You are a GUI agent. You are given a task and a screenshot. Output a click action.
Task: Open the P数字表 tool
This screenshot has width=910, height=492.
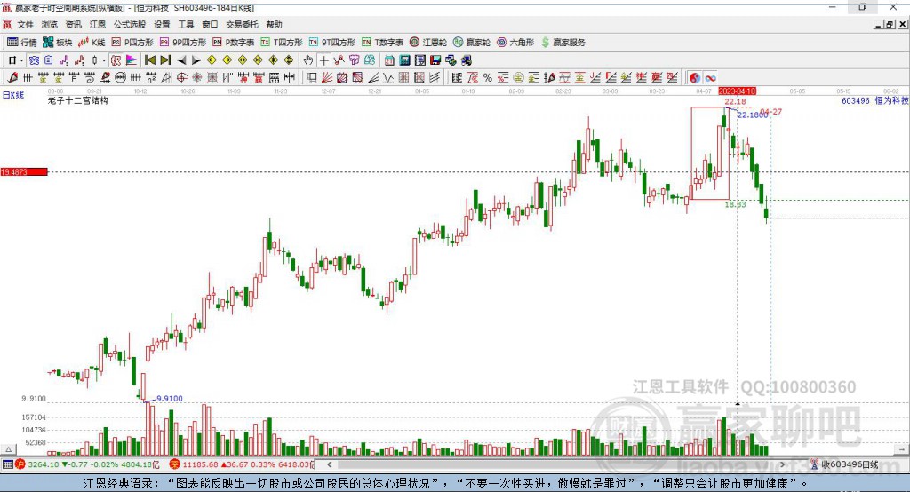point(234,43)
